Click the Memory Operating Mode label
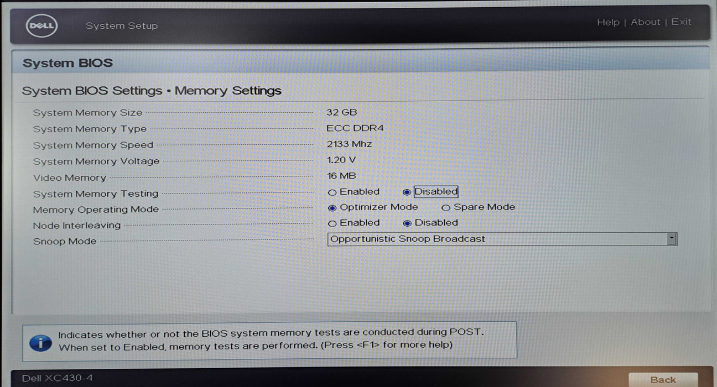Screen dimensions: 717x387 [96, 210]
